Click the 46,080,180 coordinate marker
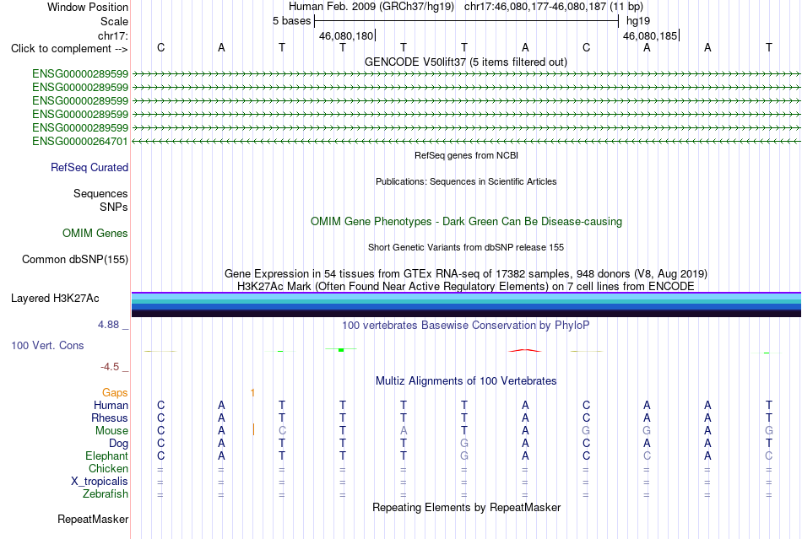The height and width of the screenshot is (539, 802). click(x=346, y=35)
